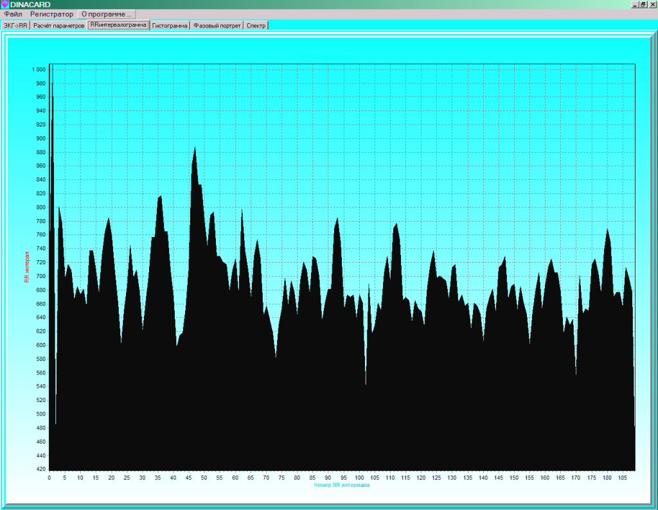The image size is (658, 510).
Task: Click the "Номер RR интервала" horizontal axis title
Action: (x=342, y=485)
